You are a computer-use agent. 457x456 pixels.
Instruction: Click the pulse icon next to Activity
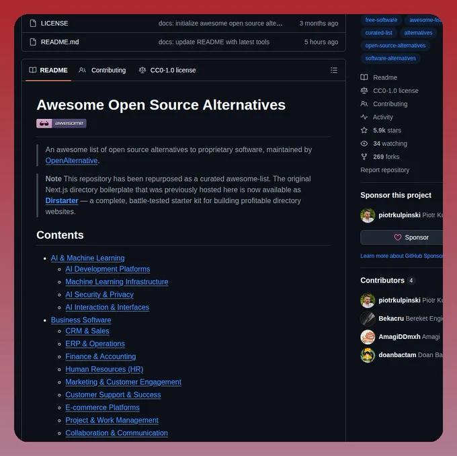tap(364, 117)
